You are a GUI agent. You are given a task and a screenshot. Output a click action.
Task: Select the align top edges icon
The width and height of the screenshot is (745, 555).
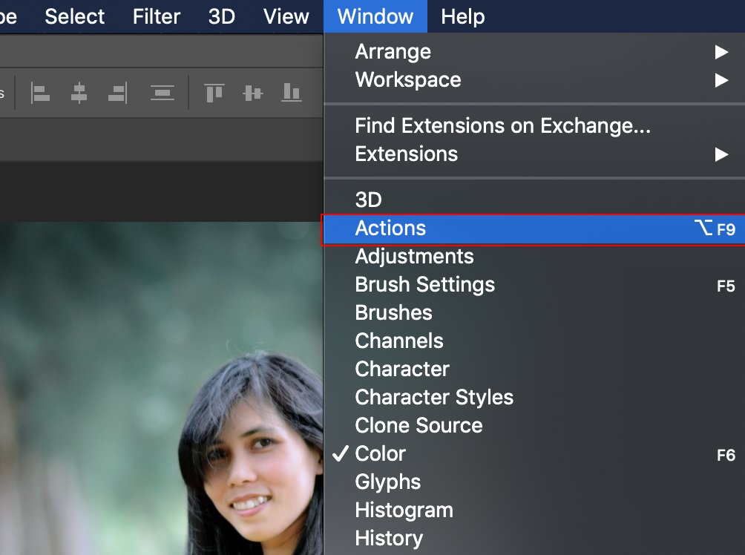(x=214, y=93)
